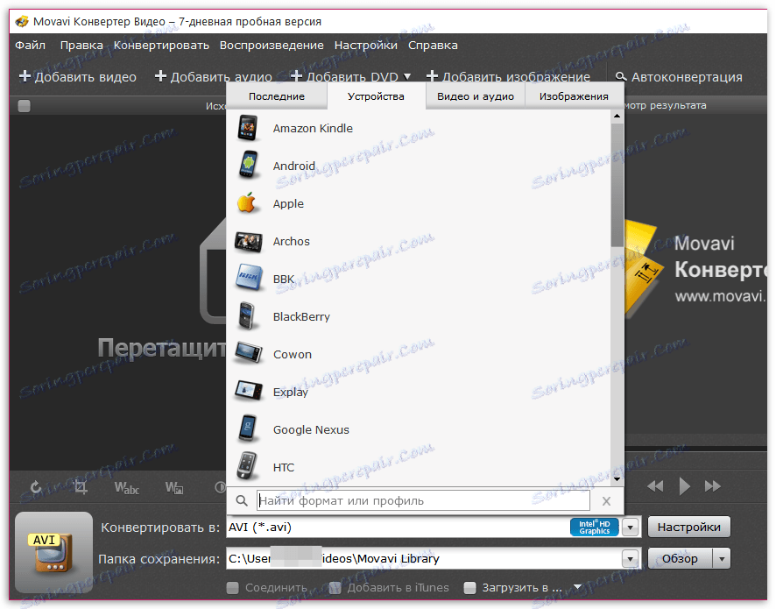
Task: Switch to the Видео и аудио tab
Action: pos(476,96)
